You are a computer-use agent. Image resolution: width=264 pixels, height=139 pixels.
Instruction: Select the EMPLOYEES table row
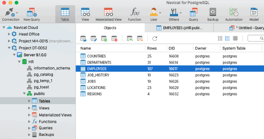(x=170, y=69)
